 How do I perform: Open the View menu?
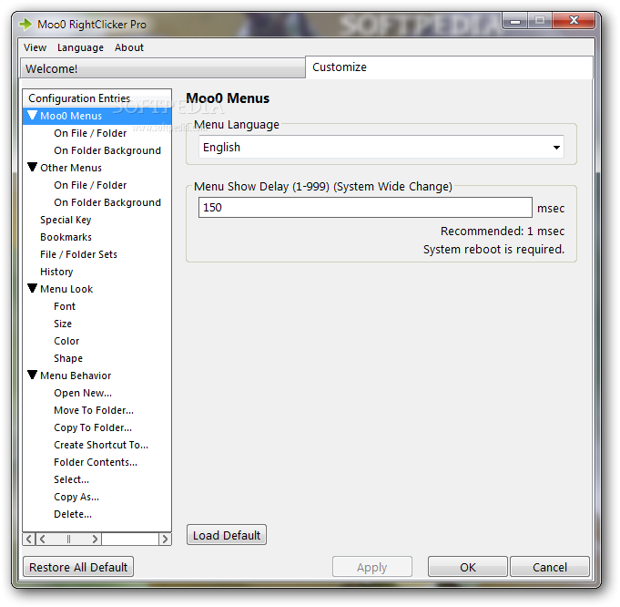tap(35, 47)
